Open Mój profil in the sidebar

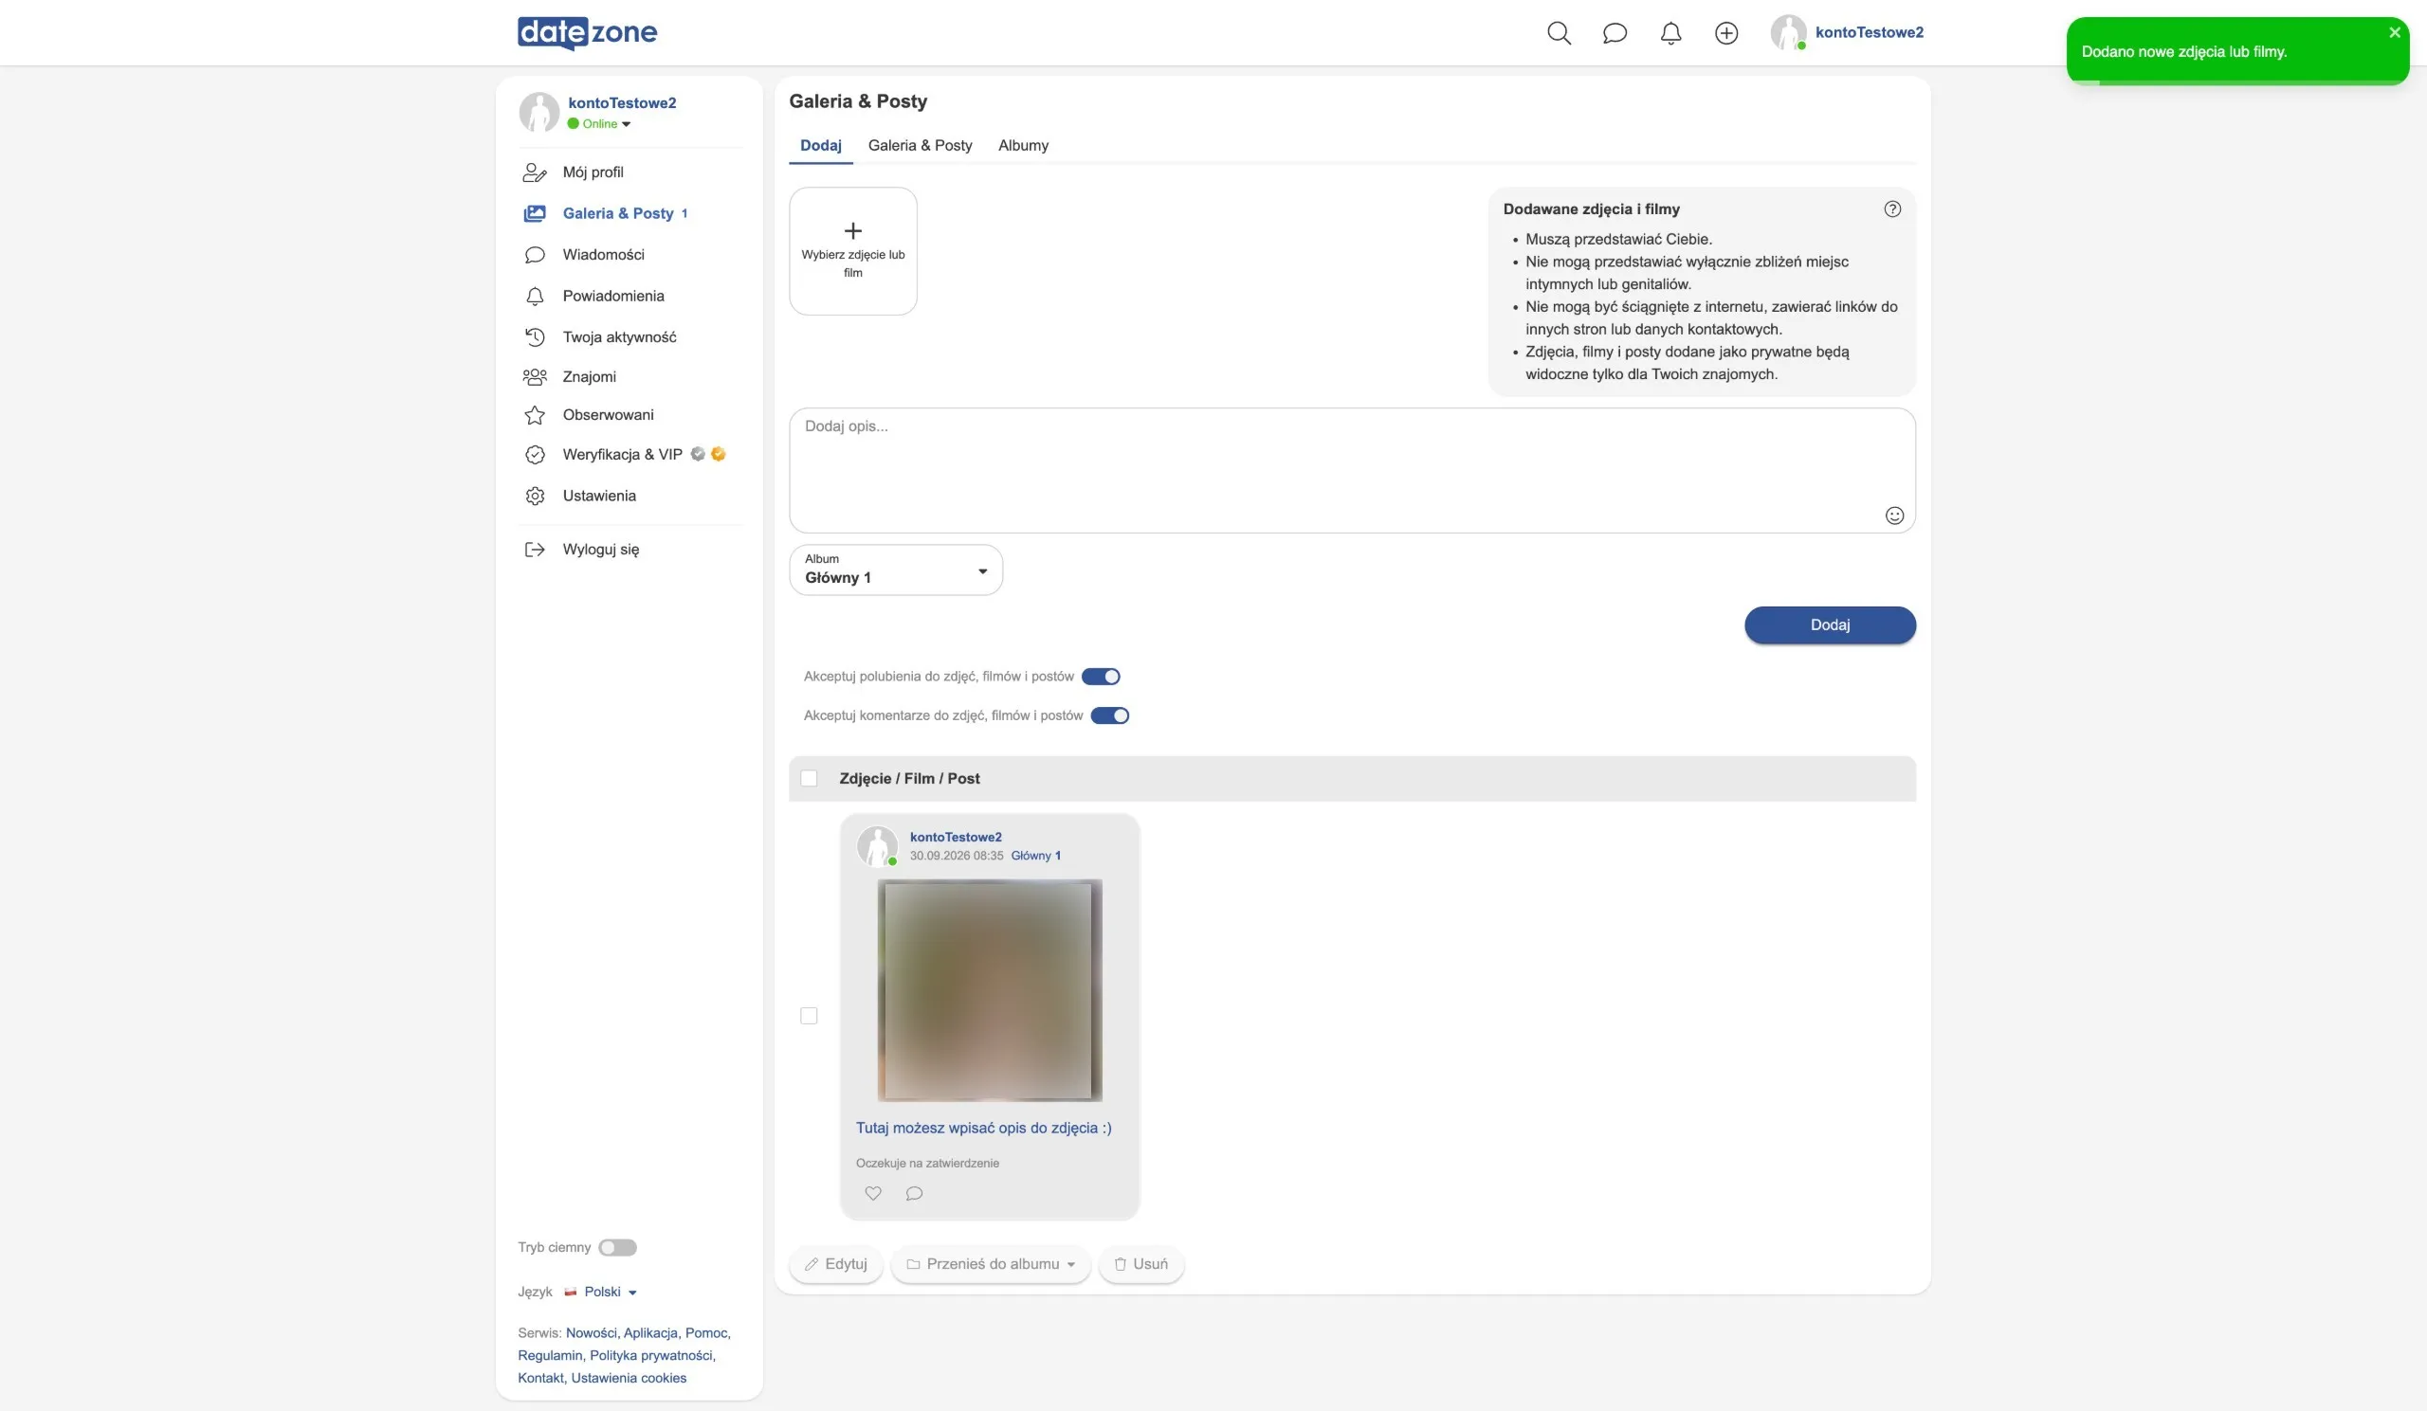pyautogui.click(x=593, y=172)
